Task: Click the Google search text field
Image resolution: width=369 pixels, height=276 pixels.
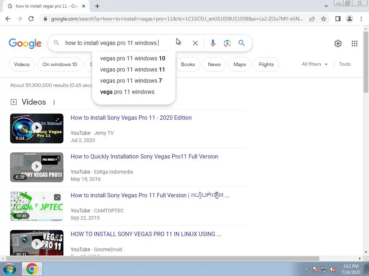Action: coord(126,43)
